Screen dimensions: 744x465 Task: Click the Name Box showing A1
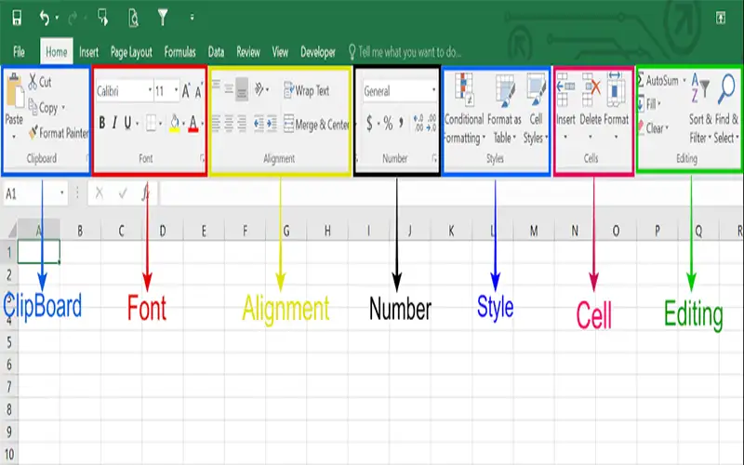[x=32, y=193]
